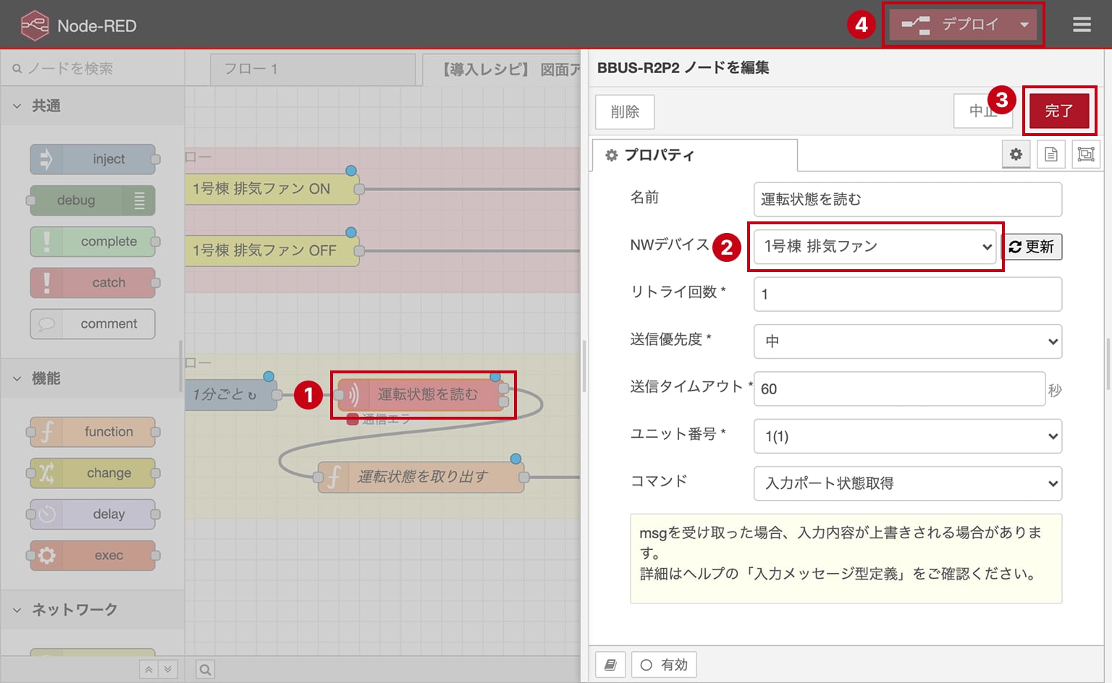Open the hamburger main menu
The image size is (1112, 683).
coord(1082,25)
